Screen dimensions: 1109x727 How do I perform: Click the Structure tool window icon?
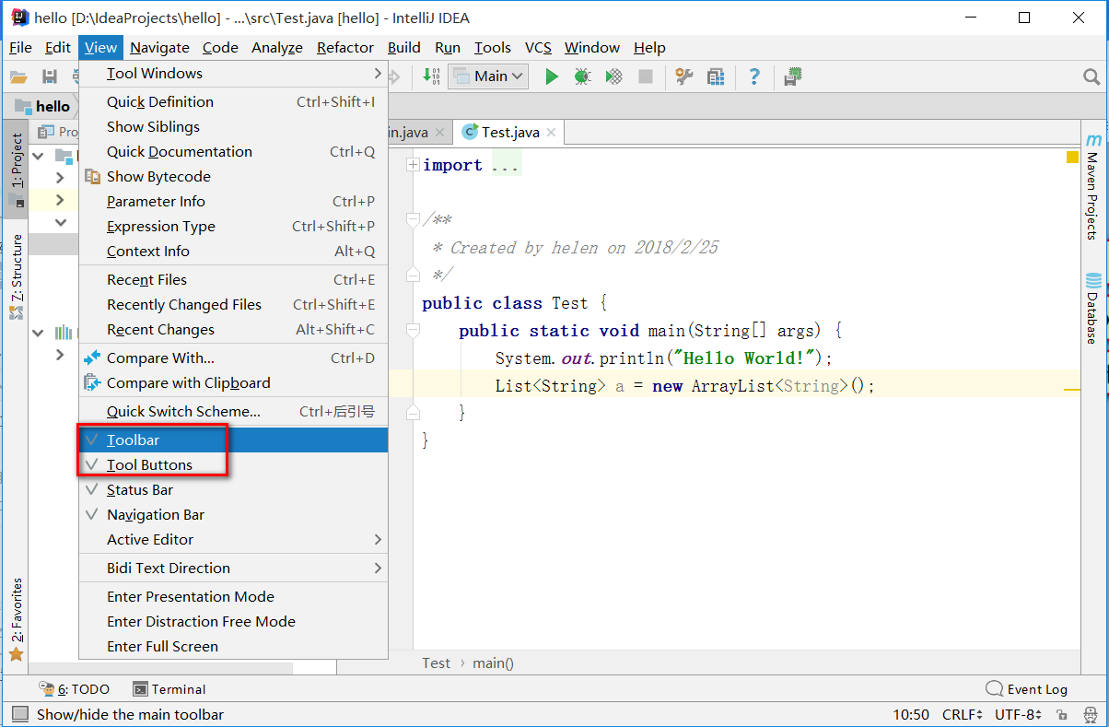16,312
